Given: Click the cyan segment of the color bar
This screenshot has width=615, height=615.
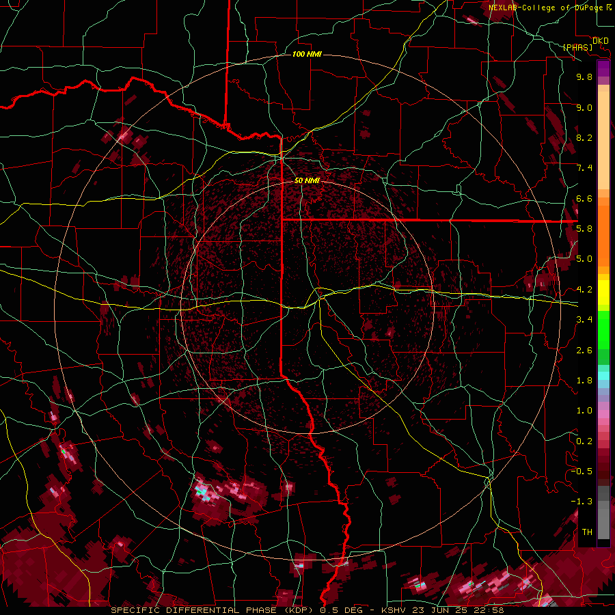Looking at the screenshot, I should [x=603, y=376].
